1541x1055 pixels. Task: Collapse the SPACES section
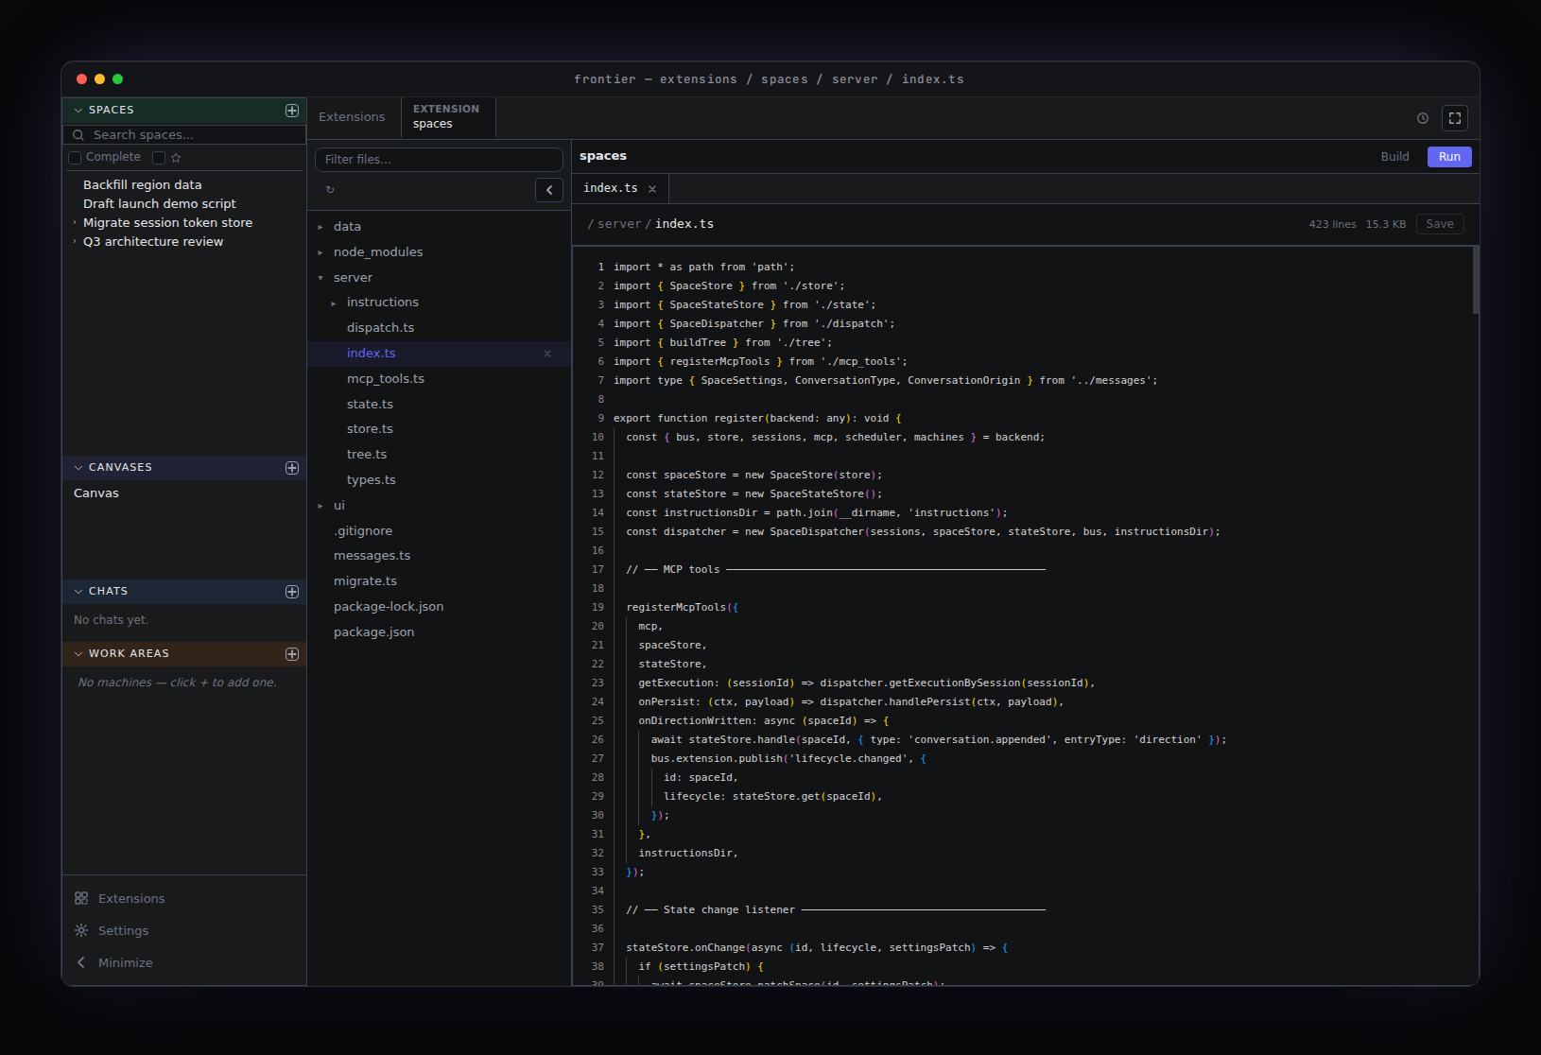pyautogui.click(x=78, y=111)
